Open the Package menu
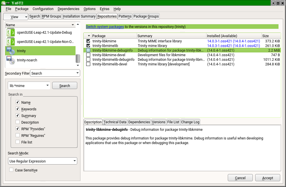Viewport: 286px width, 187px height. point(22,9)
